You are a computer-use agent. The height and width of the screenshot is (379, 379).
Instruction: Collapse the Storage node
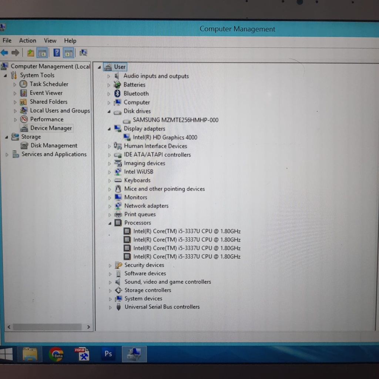[7, 137]
